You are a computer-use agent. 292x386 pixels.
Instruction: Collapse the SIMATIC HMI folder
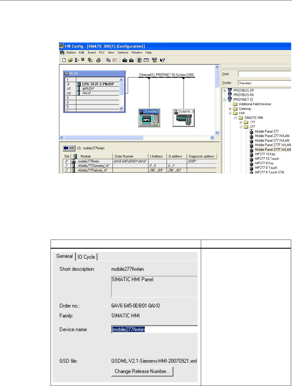[x=236, y=118]
